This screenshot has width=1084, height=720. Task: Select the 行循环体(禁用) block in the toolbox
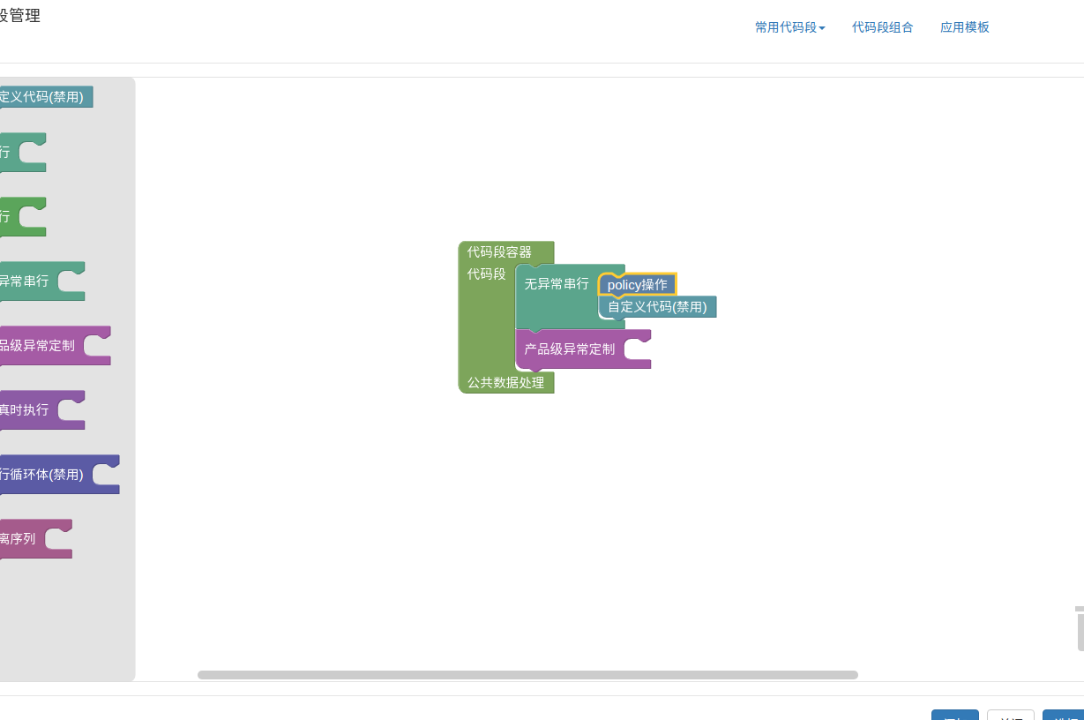44,475
